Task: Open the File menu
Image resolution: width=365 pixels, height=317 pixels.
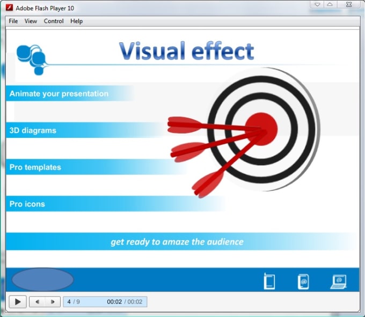Action: coord(13,21)
